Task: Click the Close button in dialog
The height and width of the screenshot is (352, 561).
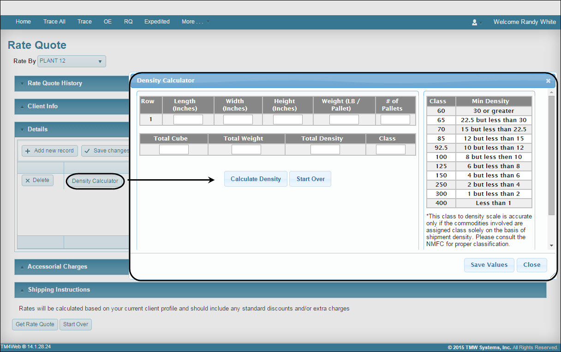Action: [x=532, y=265]
